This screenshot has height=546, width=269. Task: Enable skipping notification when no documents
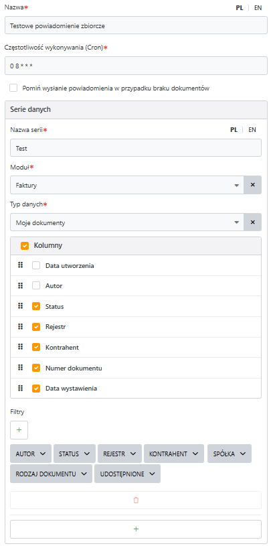pos(13,88)
